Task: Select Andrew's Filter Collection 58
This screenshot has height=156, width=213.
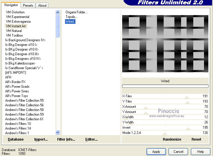Action: [24, 110]
